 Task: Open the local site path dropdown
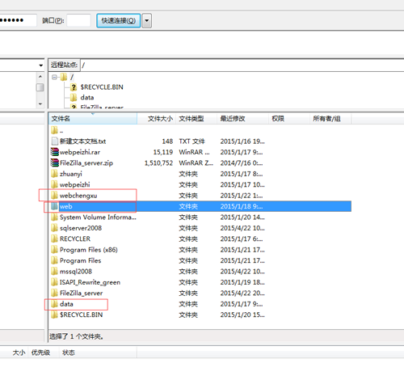tap(40, 65)
